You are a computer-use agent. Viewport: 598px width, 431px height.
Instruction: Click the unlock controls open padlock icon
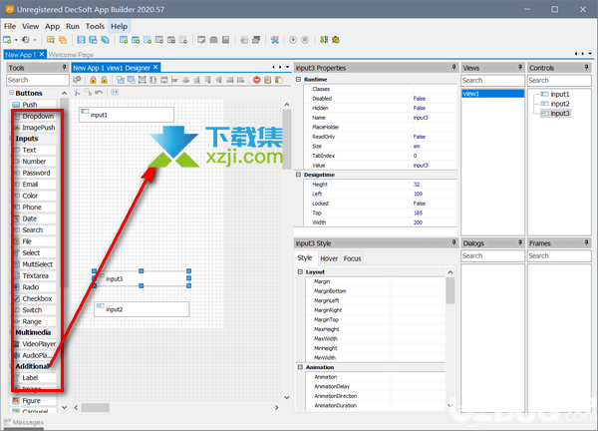click(x=104, y=80)
